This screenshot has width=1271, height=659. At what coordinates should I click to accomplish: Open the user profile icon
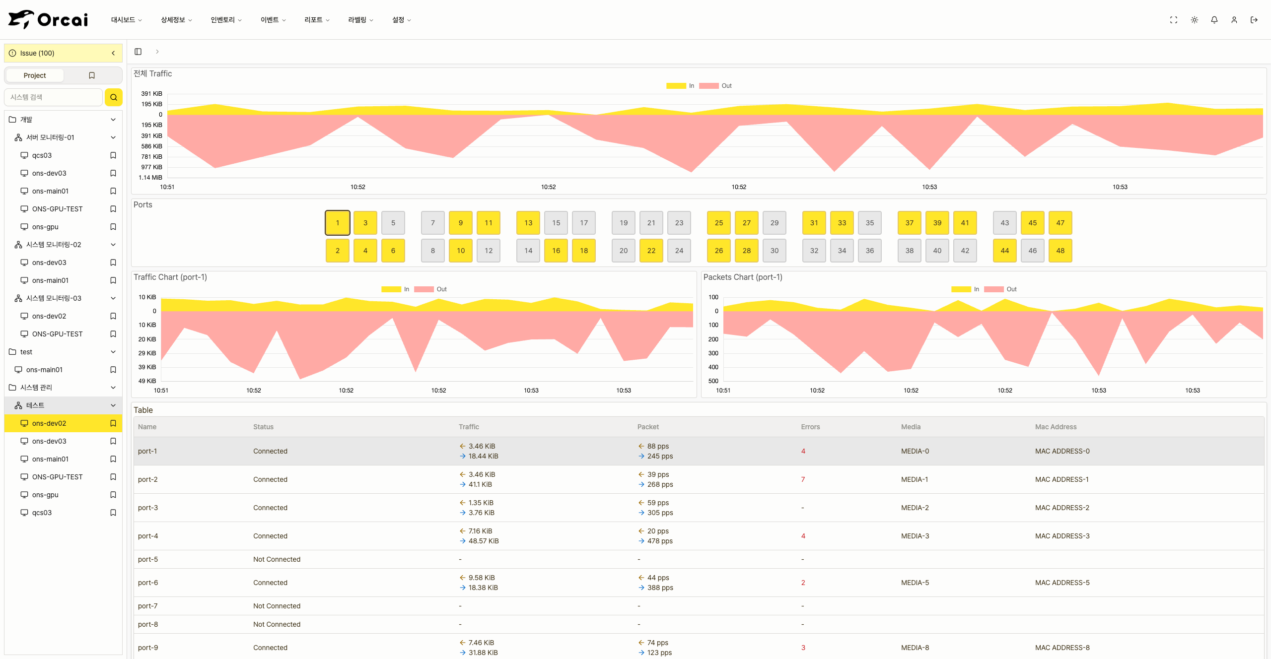click(x=1234, y=20)
